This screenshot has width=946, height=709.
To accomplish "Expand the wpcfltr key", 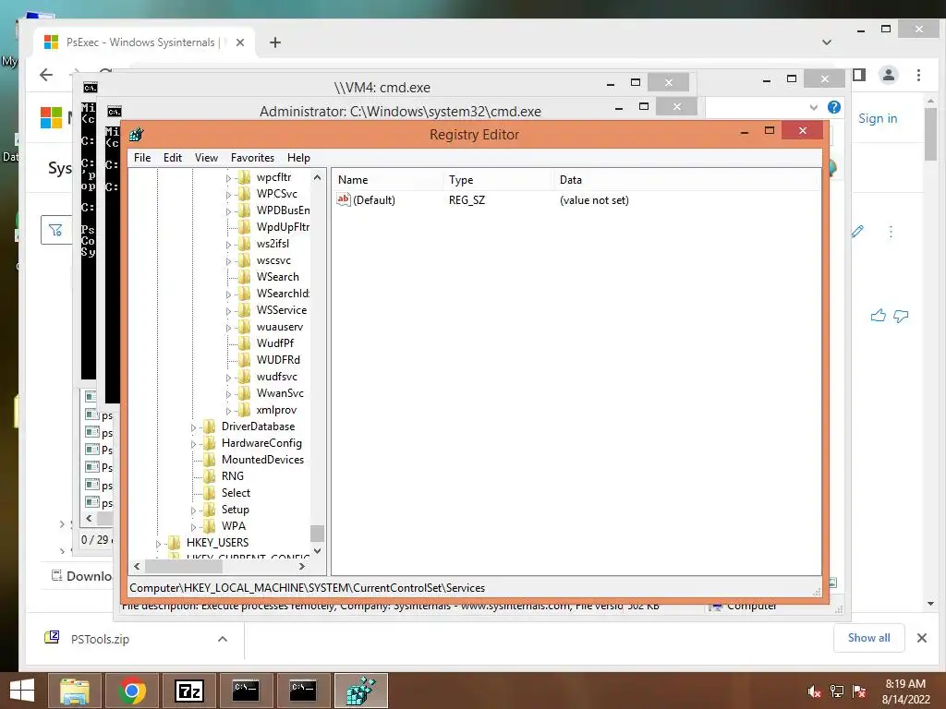I will pyautogui.click(x=229, y=178).
